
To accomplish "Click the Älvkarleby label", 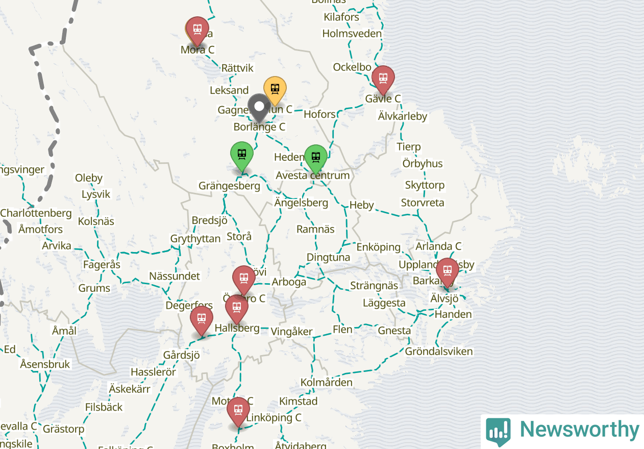I will click(403, 116).
